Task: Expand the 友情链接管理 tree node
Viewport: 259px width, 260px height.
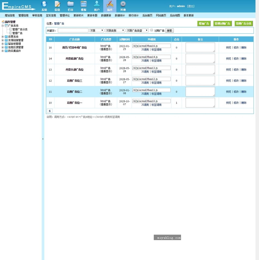Action: click(x=3, y=40)
